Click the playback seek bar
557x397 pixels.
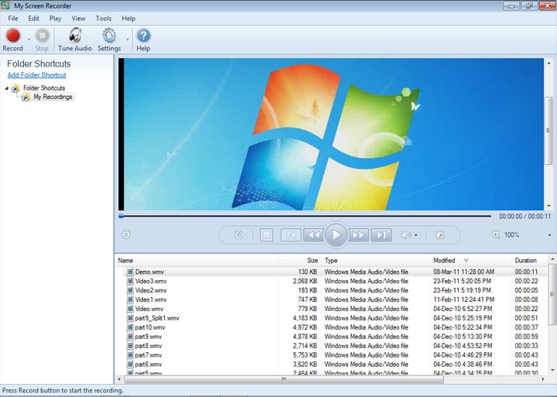click(x=306, y=216)
